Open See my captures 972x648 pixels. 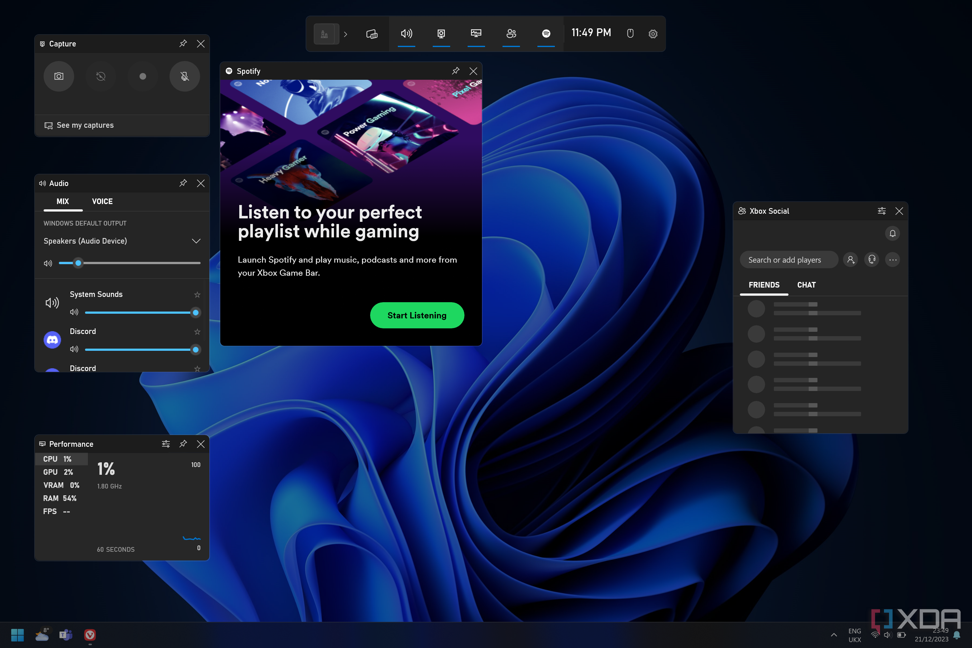(79, 125)
